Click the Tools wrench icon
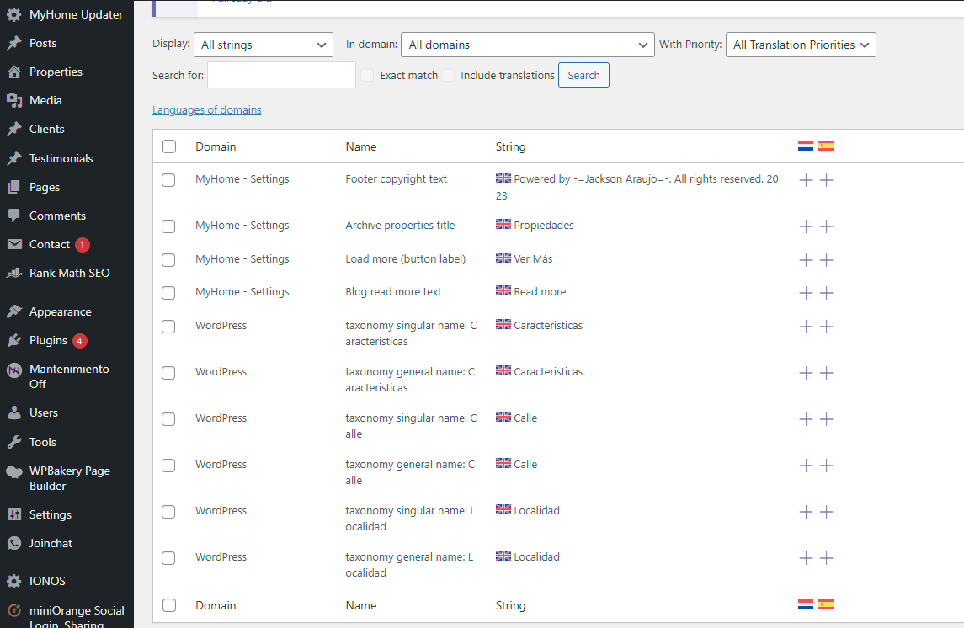Screen dimensions: 964x628 [14, 442]
